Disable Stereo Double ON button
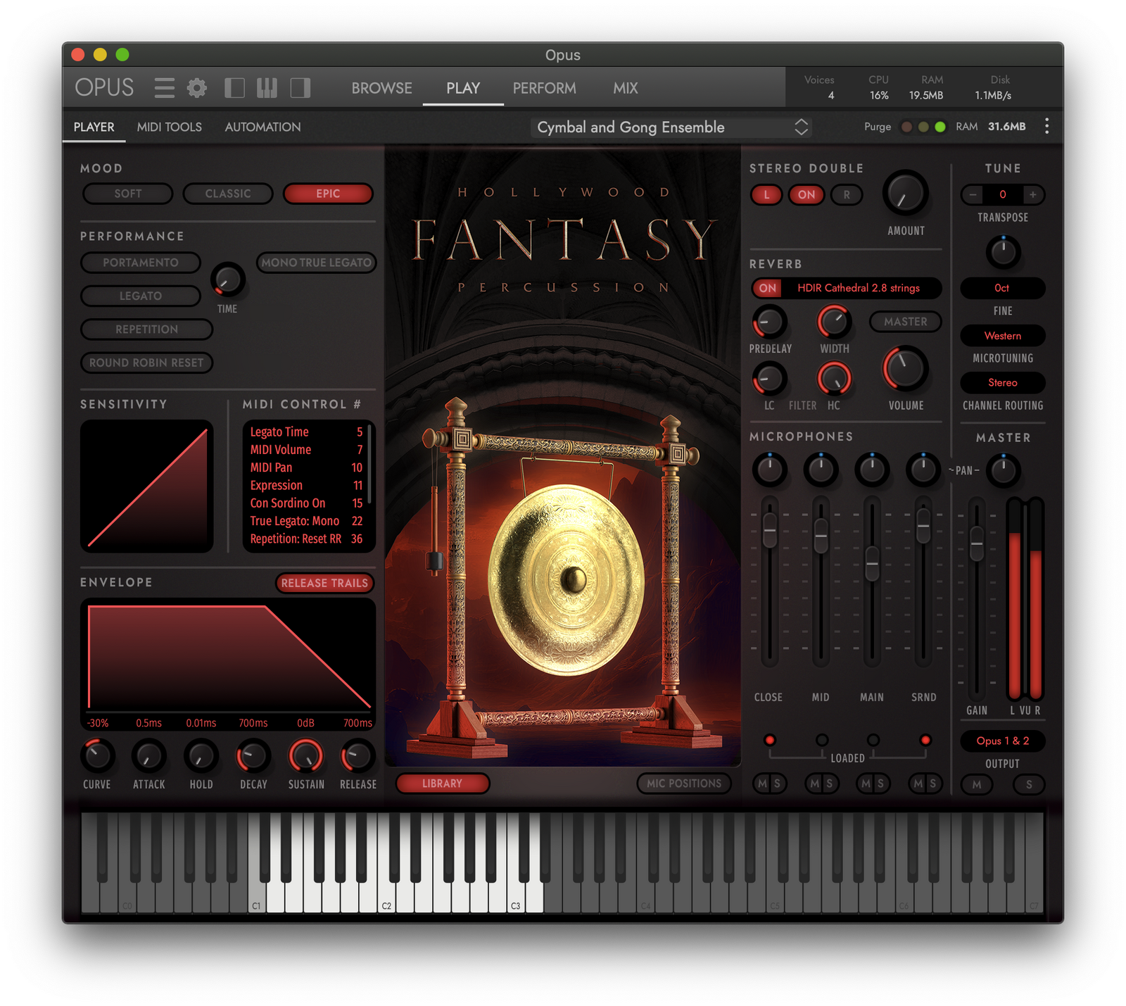This screenshot has width=1126, height=1006. click(806, 195)
